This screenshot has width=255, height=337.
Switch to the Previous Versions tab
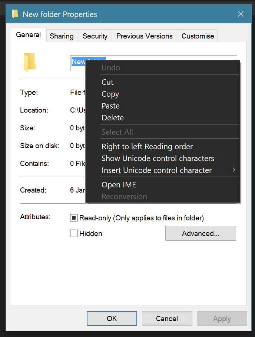tap(144, 36)
